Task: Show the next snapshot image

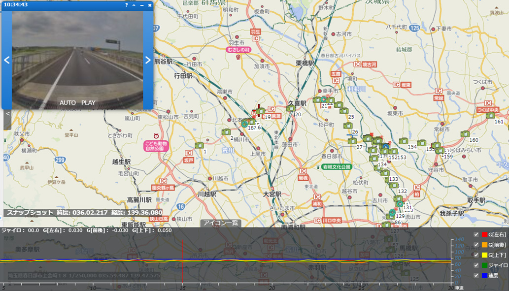Action: [x=147, y=60]
